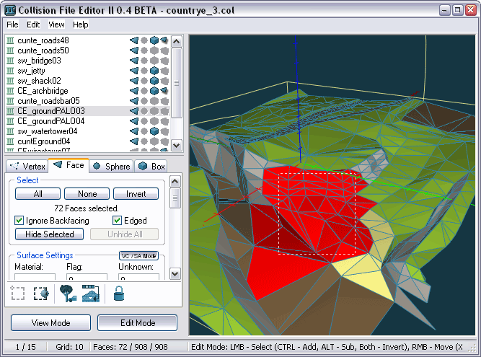Screen dimensions: 481x357
Task: Click the face icon on cunte_roads48 row
Action: point(134,40)
